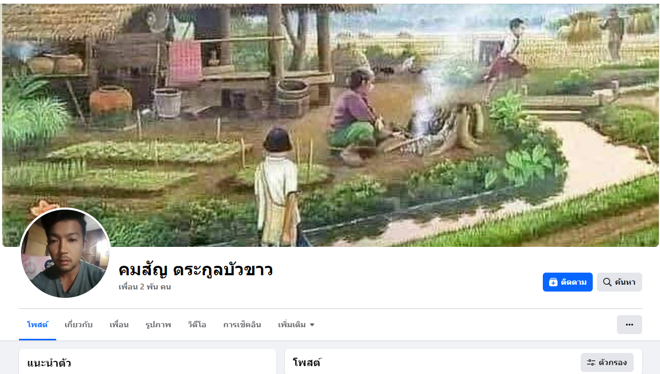Viewport: 660px width, 374px height.
Task: Open the วิดีโอ tab
Action: point(197,325)
